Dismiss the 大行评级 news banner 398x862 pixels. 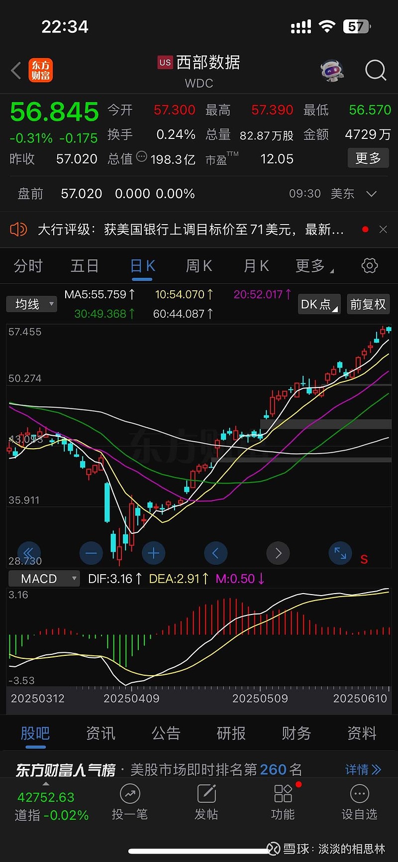tap(383, 229)
